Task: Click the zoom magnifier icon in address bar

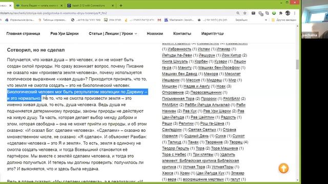Action: [x=238, y=13]
